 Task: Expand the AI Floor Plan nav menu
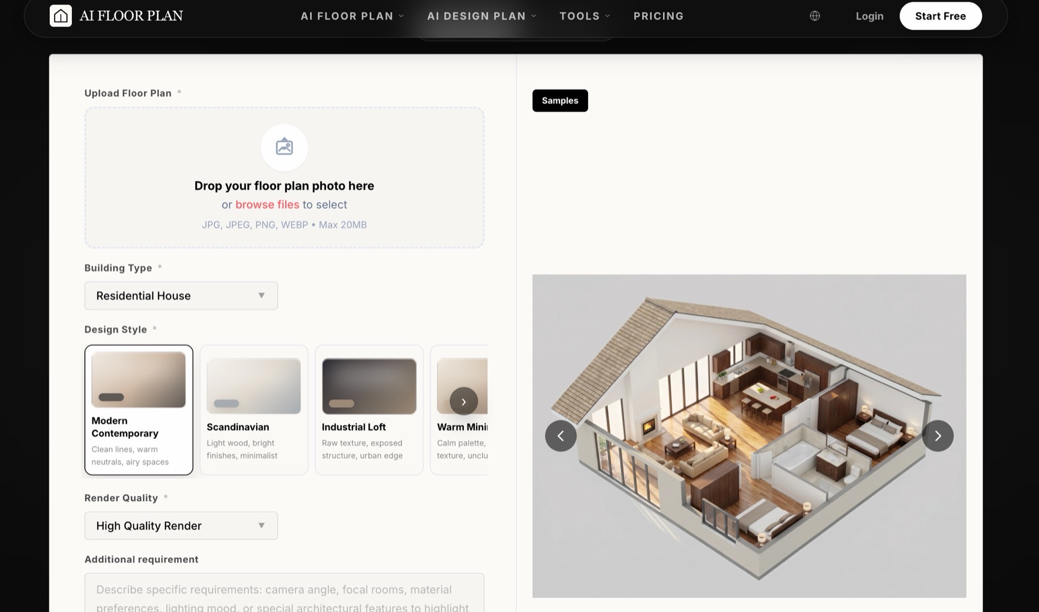click(352, 16)
